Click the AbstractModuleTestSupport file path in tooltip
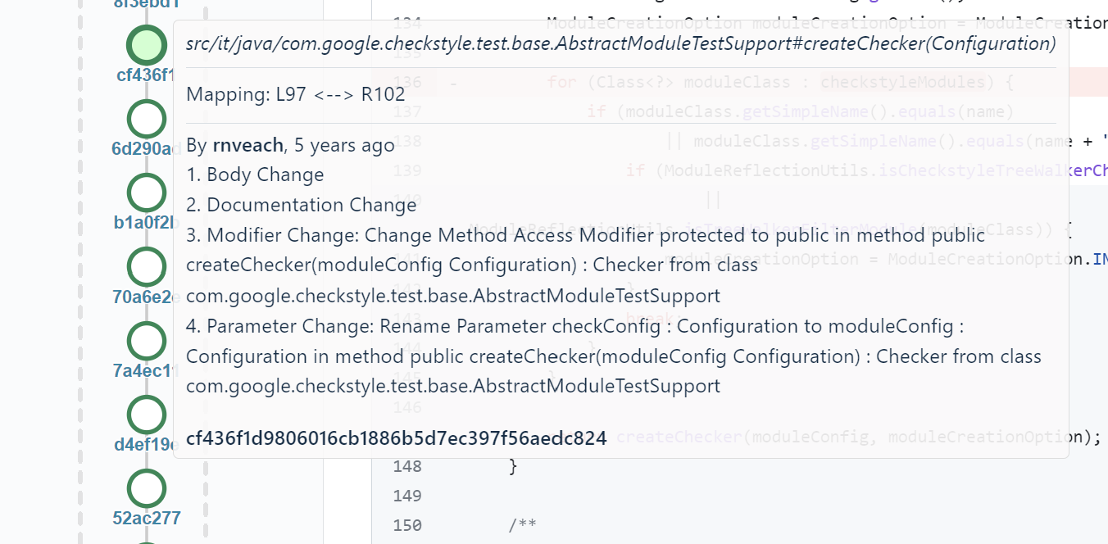The height and width of the screenshot is (544, 1108). 620,43
